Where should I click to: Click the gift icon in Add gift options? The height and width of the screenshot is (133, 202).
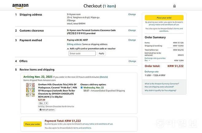tap(41, 110)
